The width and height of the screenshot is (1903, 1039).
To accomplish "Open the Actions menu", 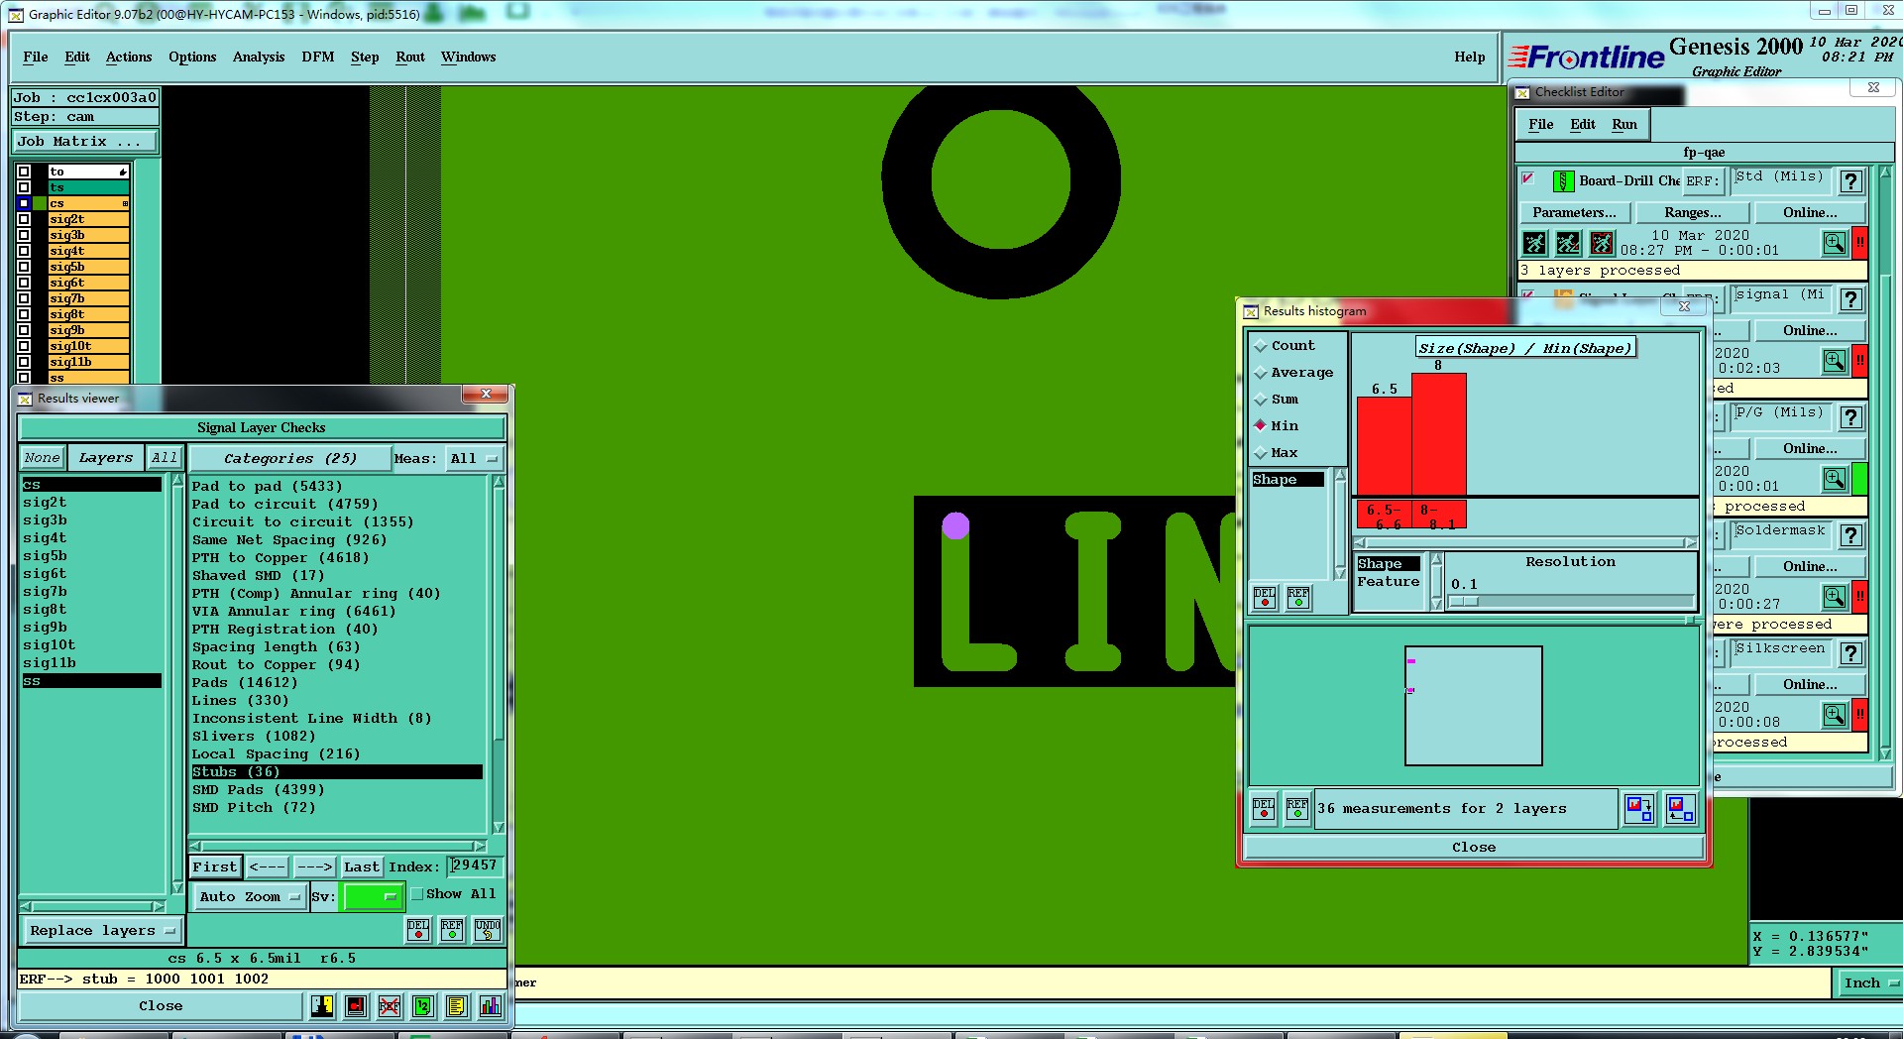I will (x=129, y=58).
